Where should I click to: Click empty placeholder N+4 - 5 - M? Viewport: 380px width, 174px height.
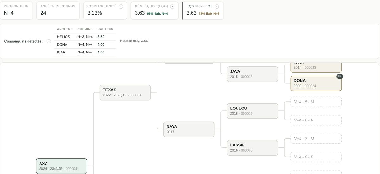tap(316, 102)
